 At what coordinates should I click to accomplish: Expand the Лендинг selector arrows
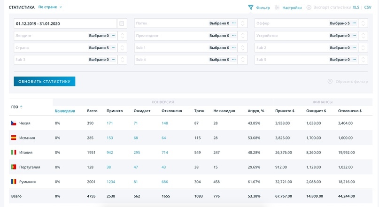(122, 36)
